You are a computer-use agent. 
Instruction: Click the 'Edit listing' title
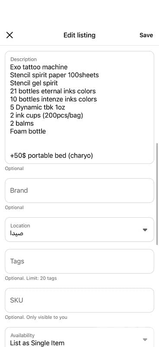click(x=79, y=35)
